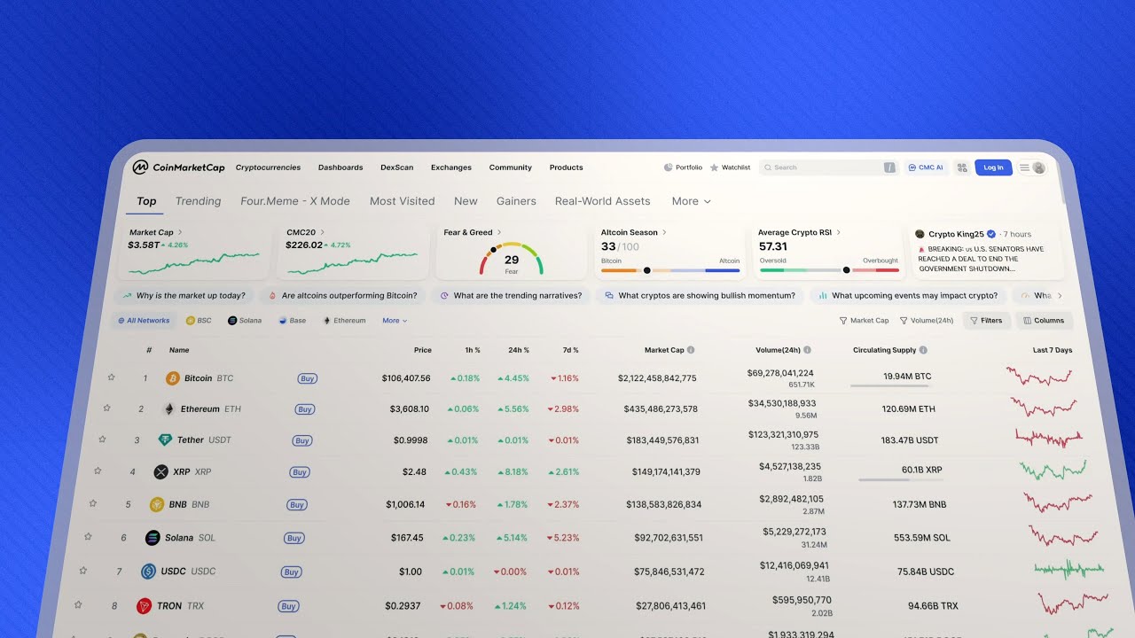Open XRP's last 7 days sparkline
This screenshot has width=1135, height=638.
(1053, 470)
